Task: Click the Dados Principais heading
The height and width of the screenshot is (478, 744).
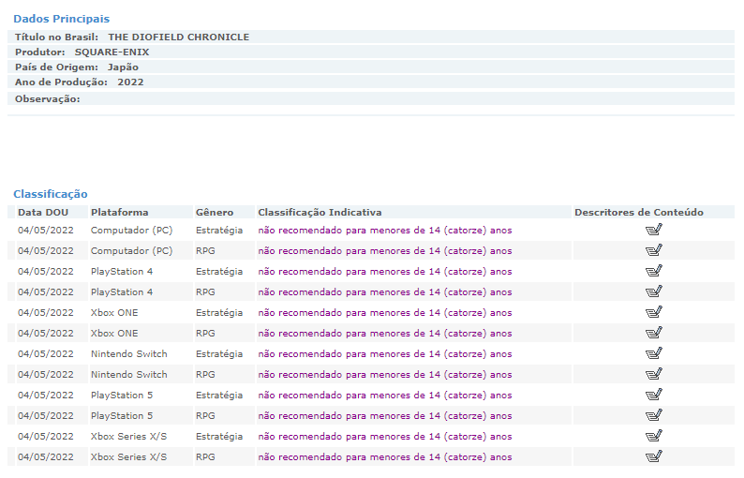Action: click(61, 19)
